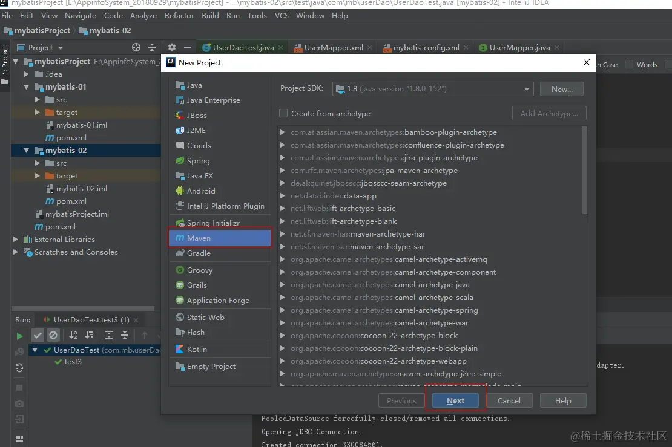Select Android project type
The width and height of the screenshot is (672, 447).
[220, 191]
